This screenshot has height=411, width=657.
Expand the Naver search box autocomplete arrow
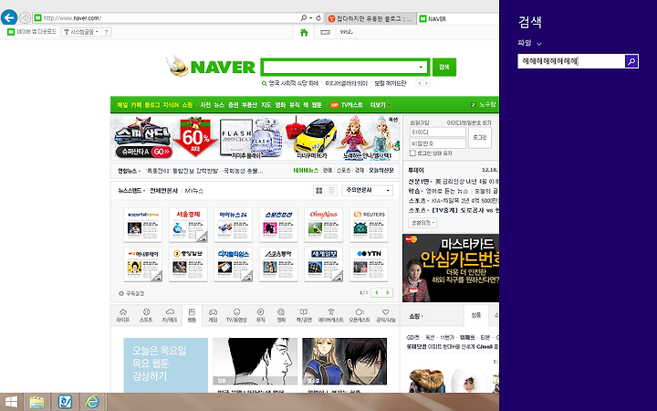pyautogui.click(x=421, y=67)
